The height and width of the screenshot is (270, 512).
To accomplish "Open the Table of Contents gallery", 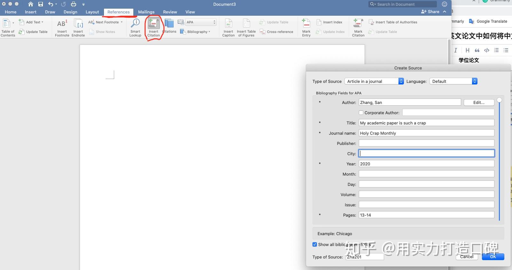I will pos(8,28).
